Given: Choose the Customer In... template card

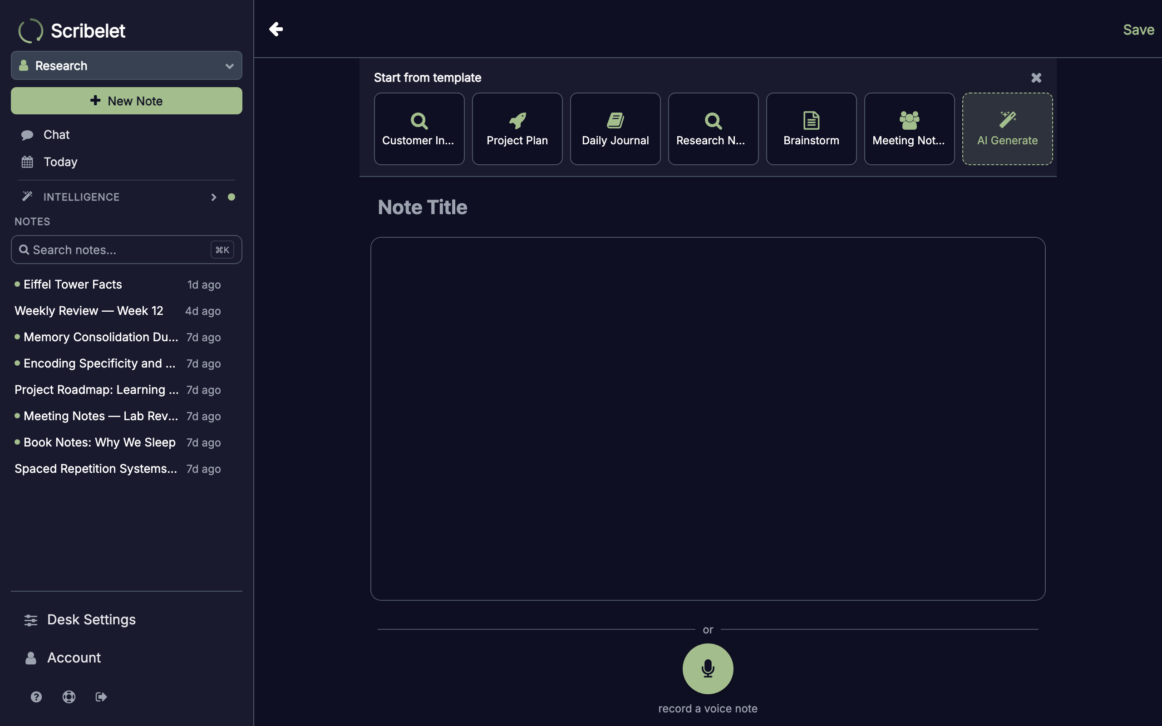Looking at the screenshot, I should tap(419, 129).
